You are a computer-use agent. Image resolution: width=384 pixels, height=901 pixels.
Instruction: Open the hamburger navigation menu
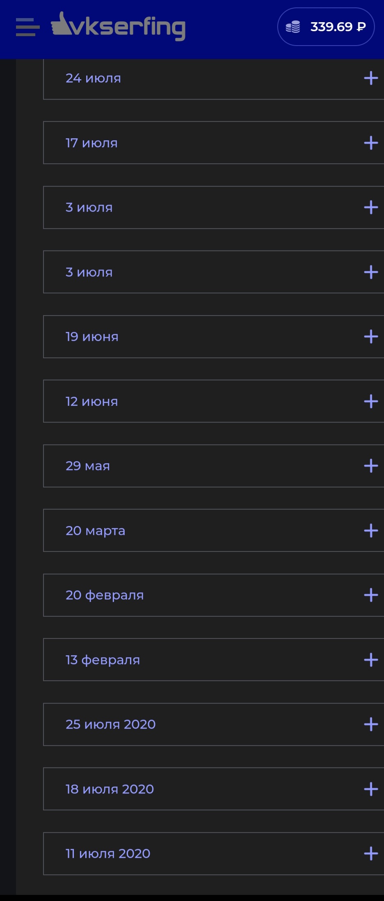(27, 27)
